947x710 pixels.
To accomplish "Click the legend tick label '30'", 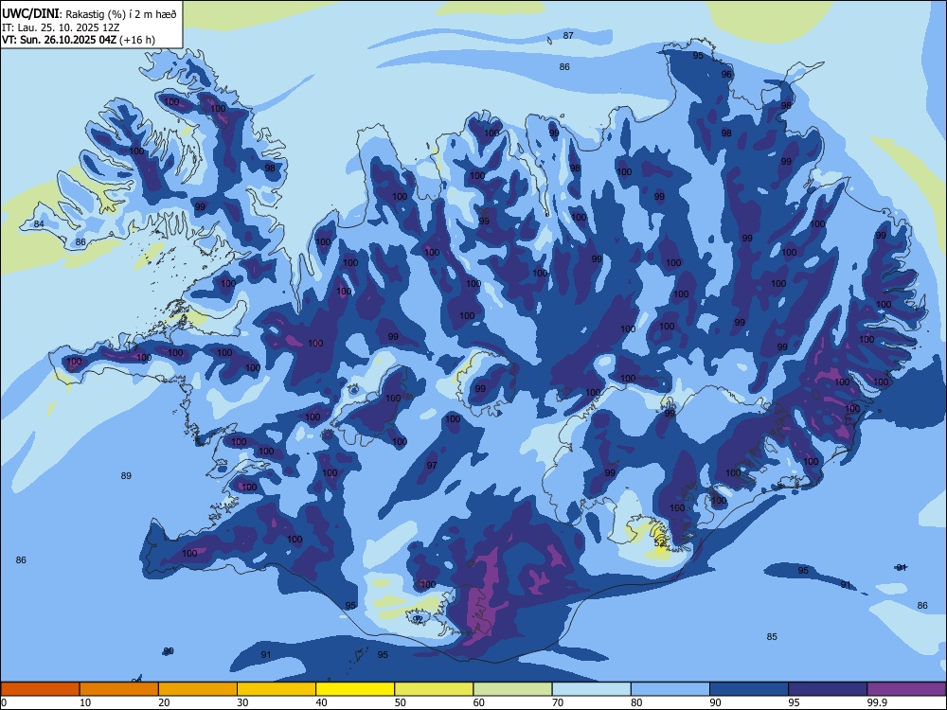I will point(242,702).
